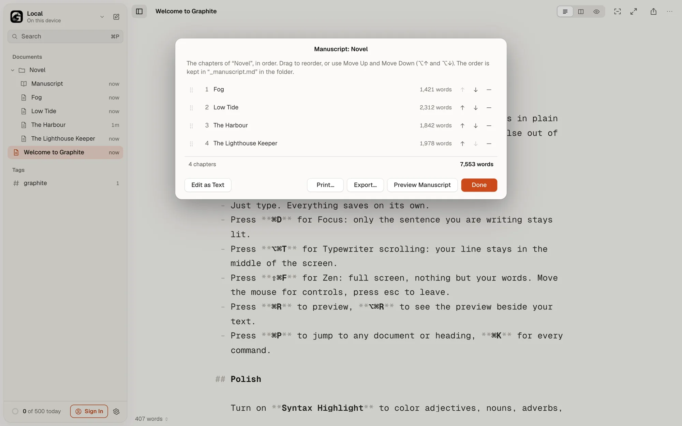Switch to editor-only view mode
Viewport: 682px width, 426px height.
pyautogui.click(x=565, y=12)
